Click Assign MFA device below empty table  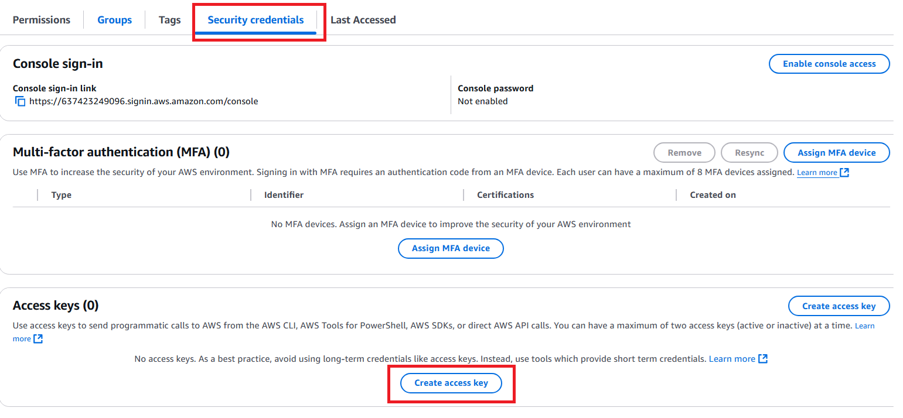click(451, 248)
